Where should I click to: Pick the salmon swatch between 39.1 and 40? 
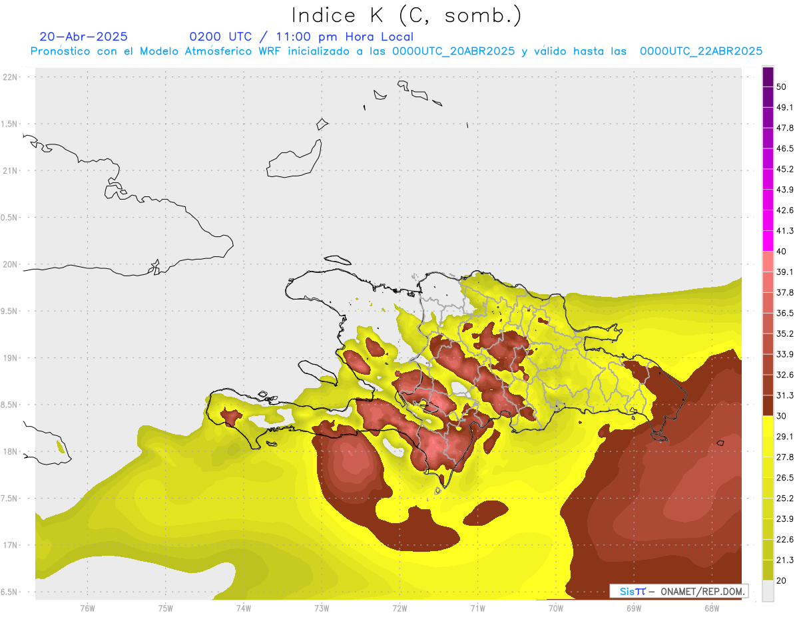768,262
